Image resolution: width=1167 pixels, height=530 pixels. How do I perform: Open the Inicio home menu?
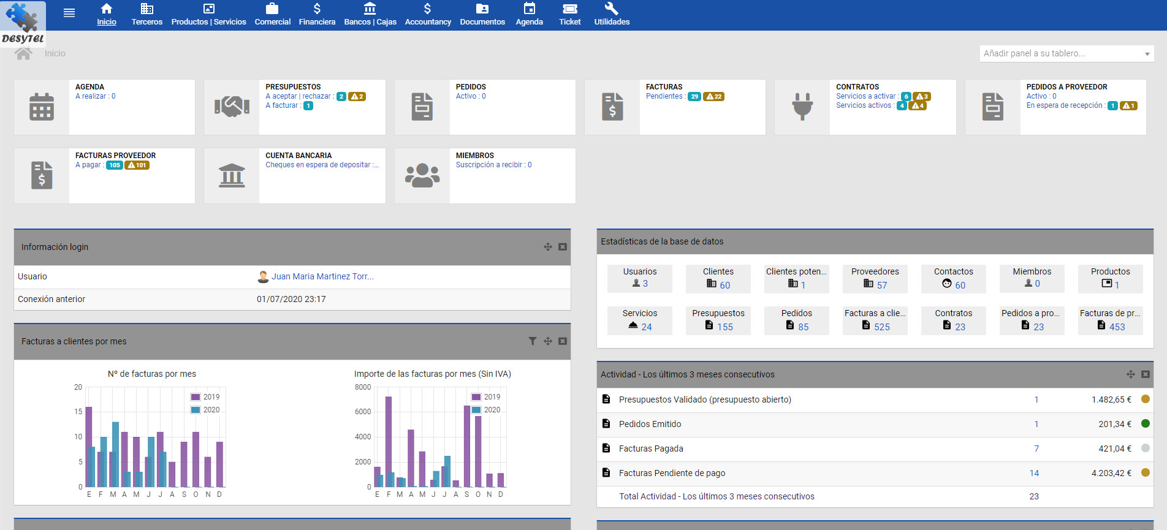click(107, 15)
